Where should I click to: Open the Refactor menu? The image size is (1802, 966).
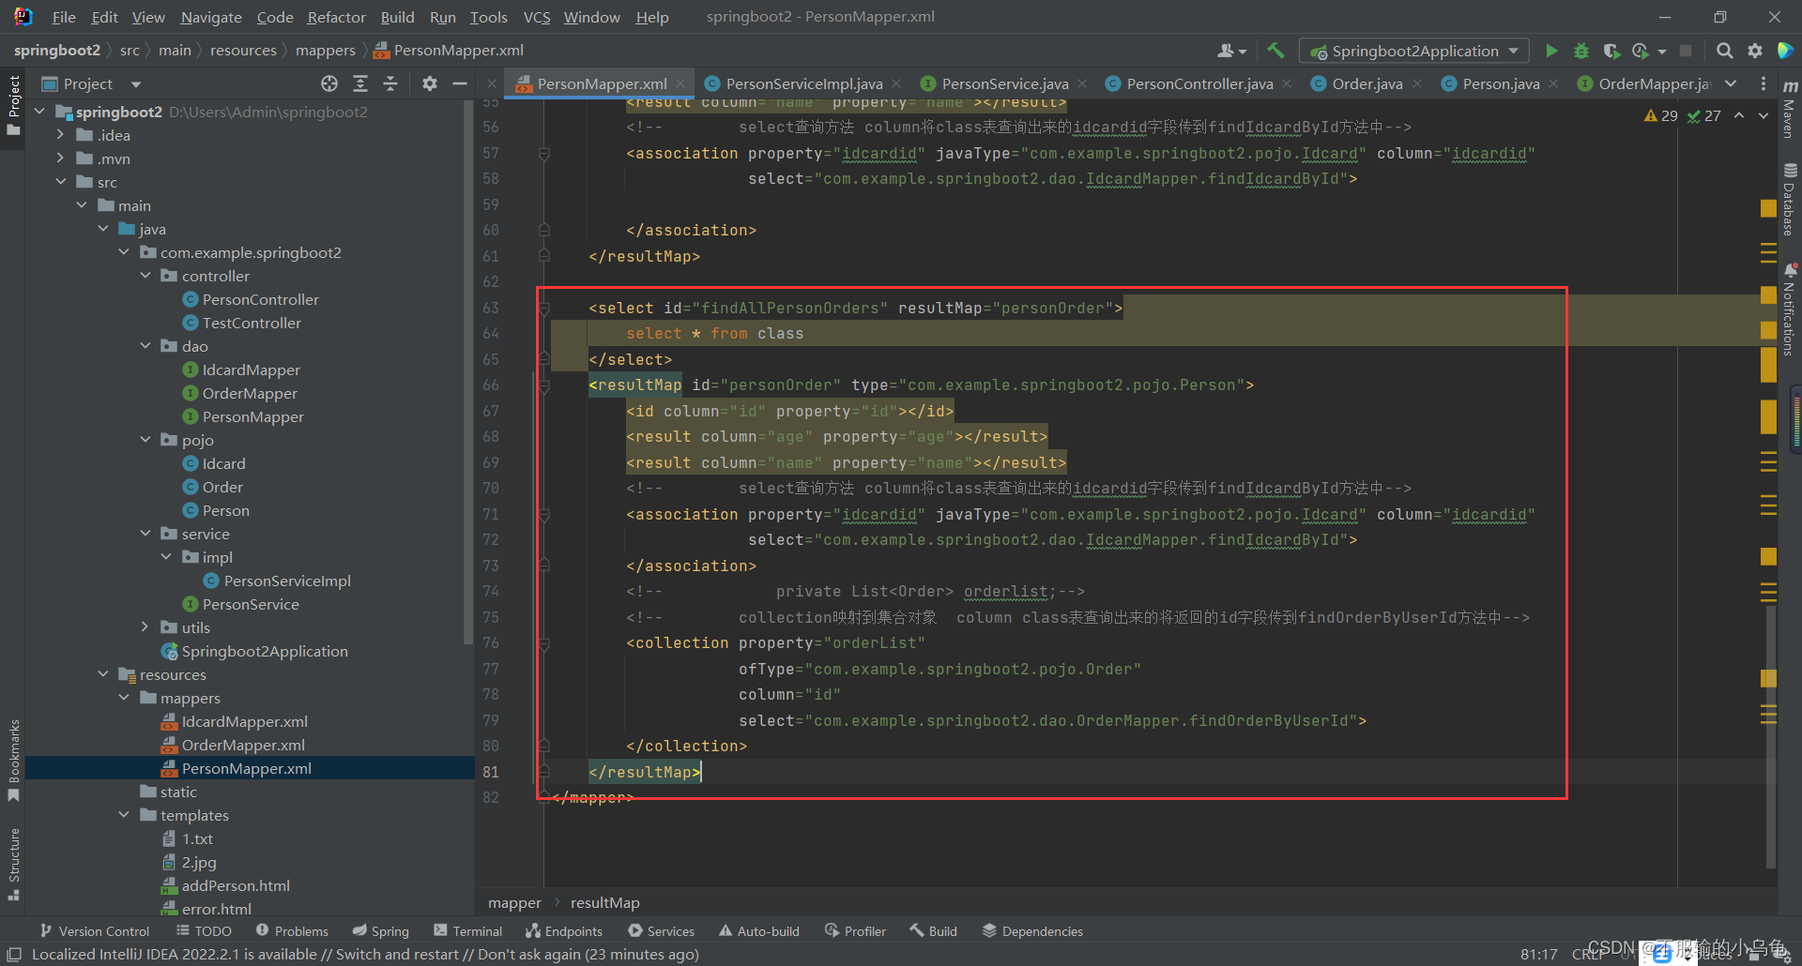(x=336, y=17)
